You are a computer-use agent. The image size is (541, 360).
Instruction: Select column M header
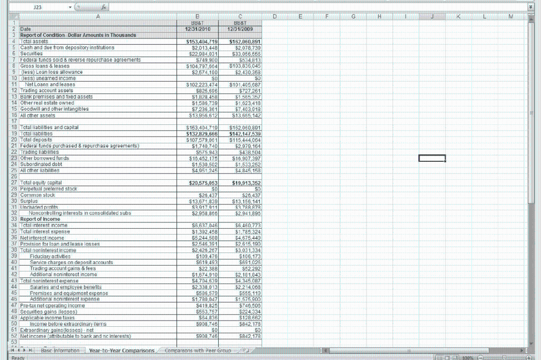tap(511, 16)
